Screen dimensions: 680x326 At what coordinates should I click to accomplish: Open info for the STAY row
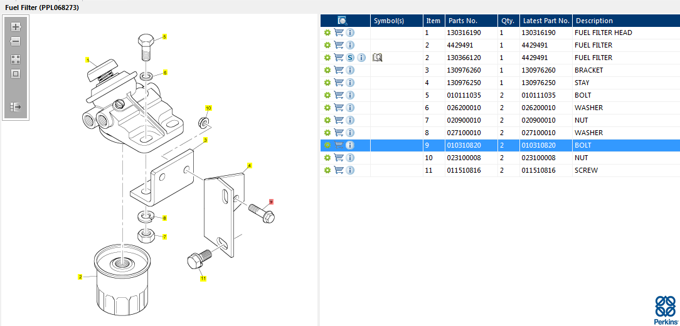point(351,83)
